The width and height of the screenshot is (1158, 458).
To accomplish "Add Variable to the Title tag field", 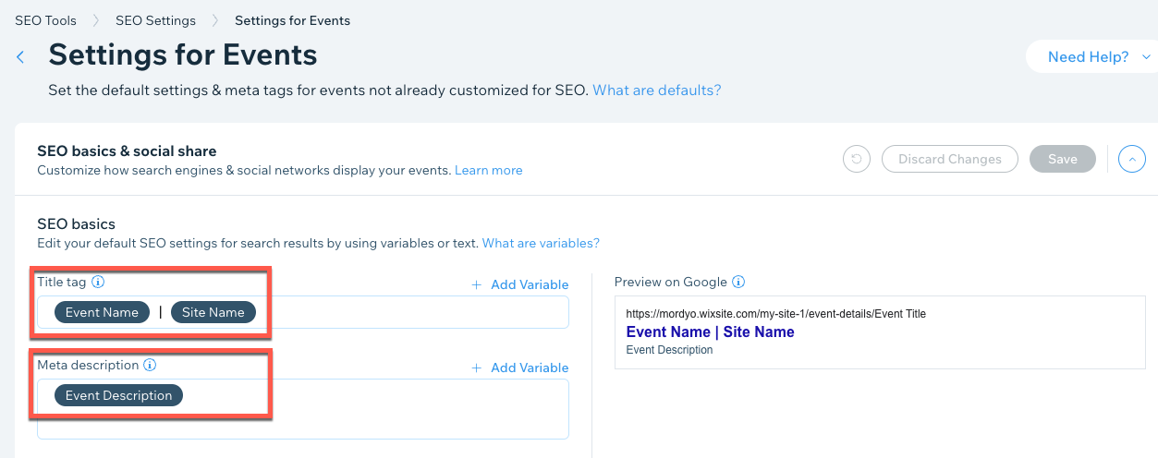I will (520, 284).
